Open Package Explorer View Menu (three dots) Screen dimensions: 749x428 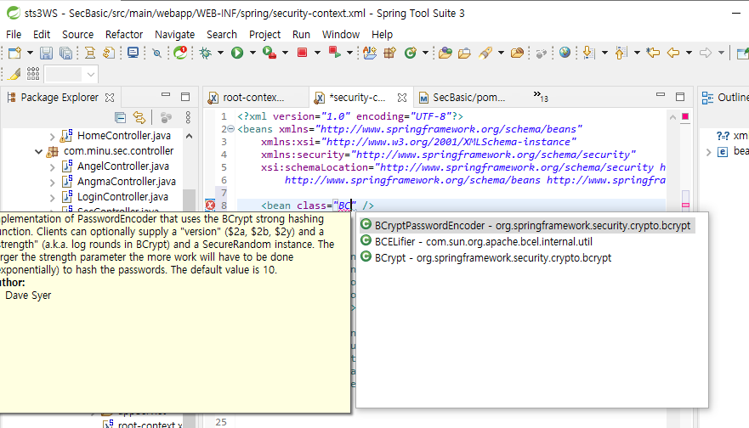(x=188, y=117)
